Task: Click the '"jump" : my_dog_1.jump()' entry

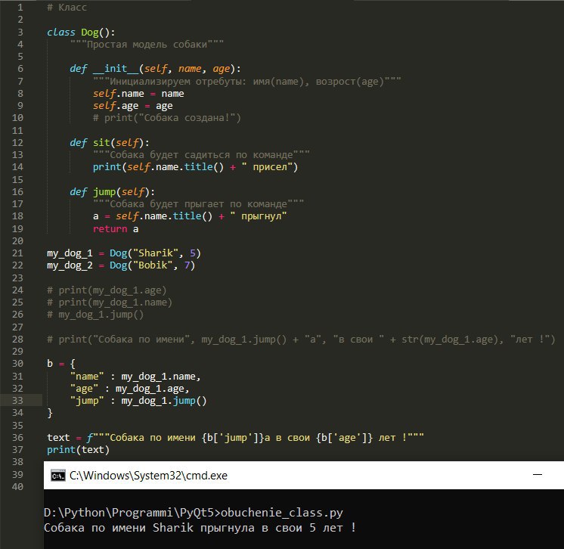Action: [138, 401]
